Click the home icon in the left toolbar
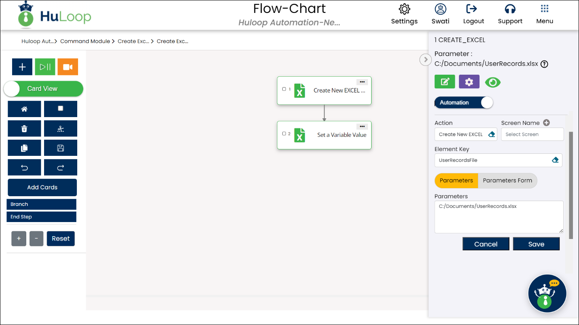579x325 pixels. (x=24, y=109)
